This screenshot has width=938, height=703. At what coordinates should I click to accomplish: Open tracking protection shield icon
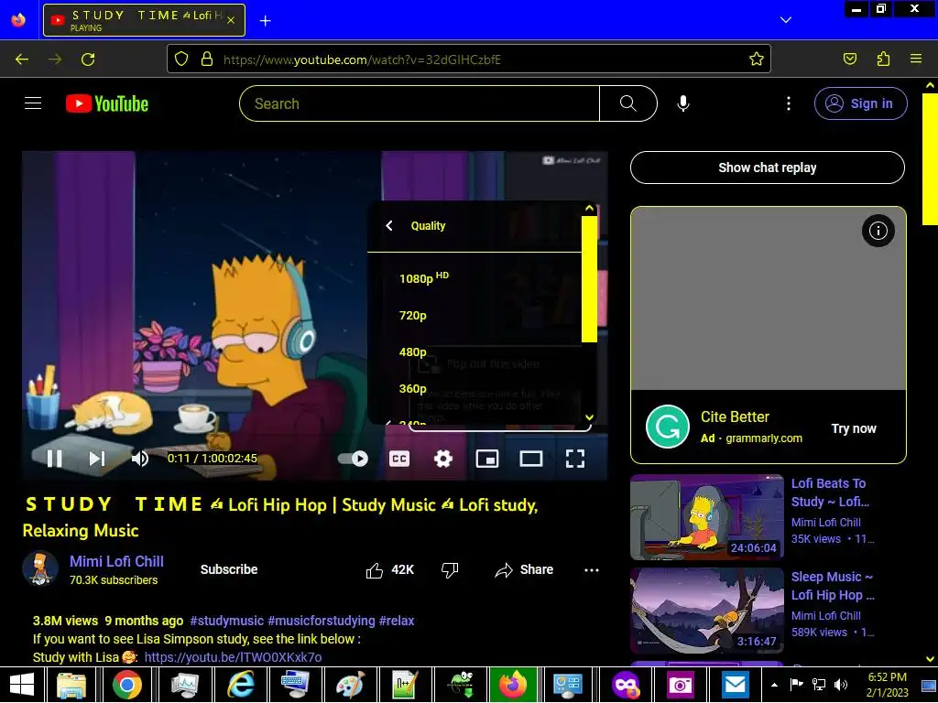pos(181,59)
